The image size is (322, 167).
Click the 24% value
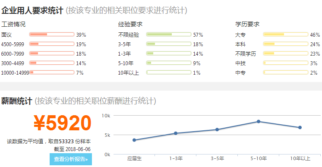pos(315,44)
